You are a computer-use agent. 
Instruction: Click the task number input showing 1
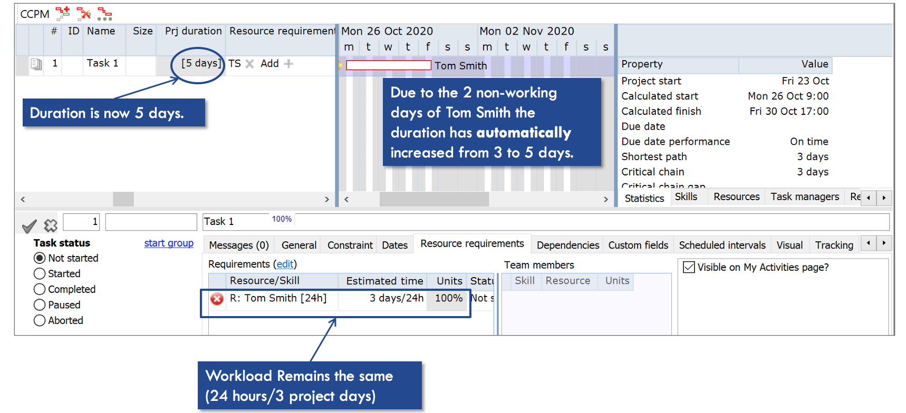click(x=81, y=222)
